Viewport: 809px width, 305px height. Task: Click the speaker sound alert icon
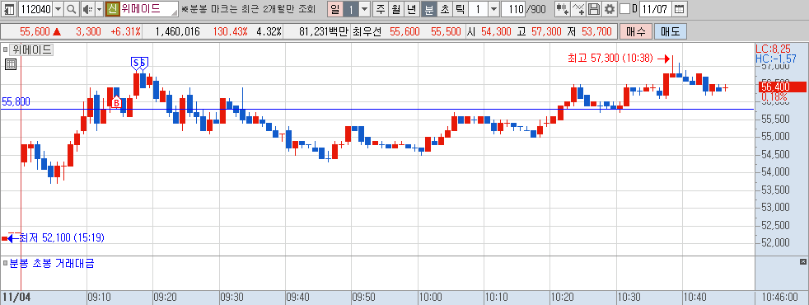tap(87, 9)
